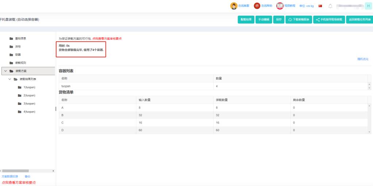Open 在线客服 customer service avatar icon

234,6
